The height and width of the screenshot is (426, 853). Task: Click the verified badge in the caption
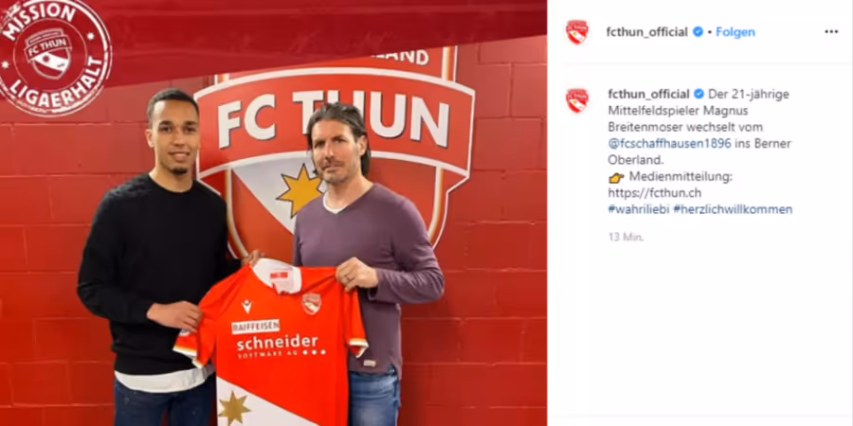(699, 94)
